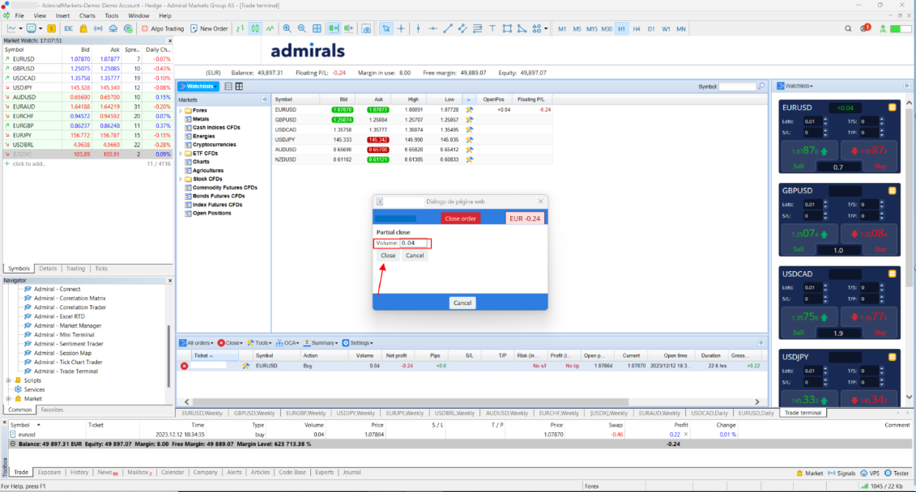Open the Charts menu
916x492 pixels.
coord(87,15)
